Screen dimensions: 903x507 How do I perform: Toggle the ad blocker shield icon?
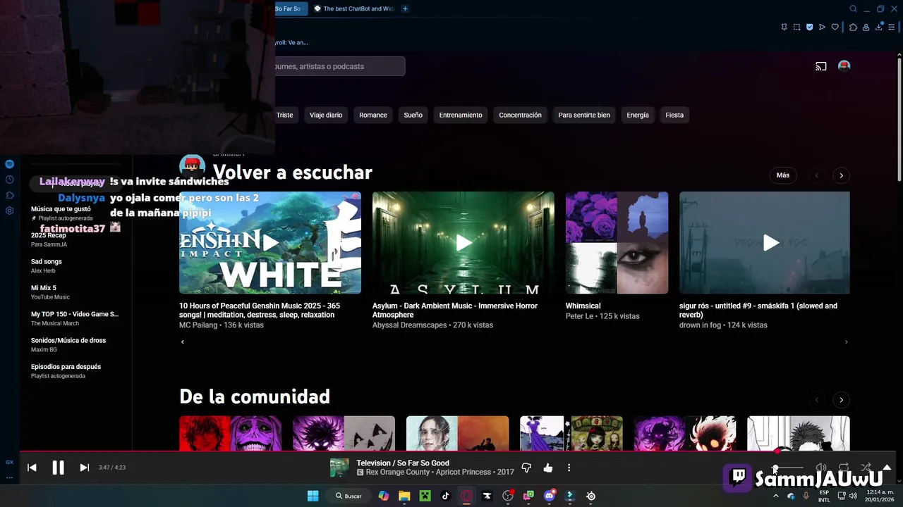pyautogui.click(x=809, y=27)
